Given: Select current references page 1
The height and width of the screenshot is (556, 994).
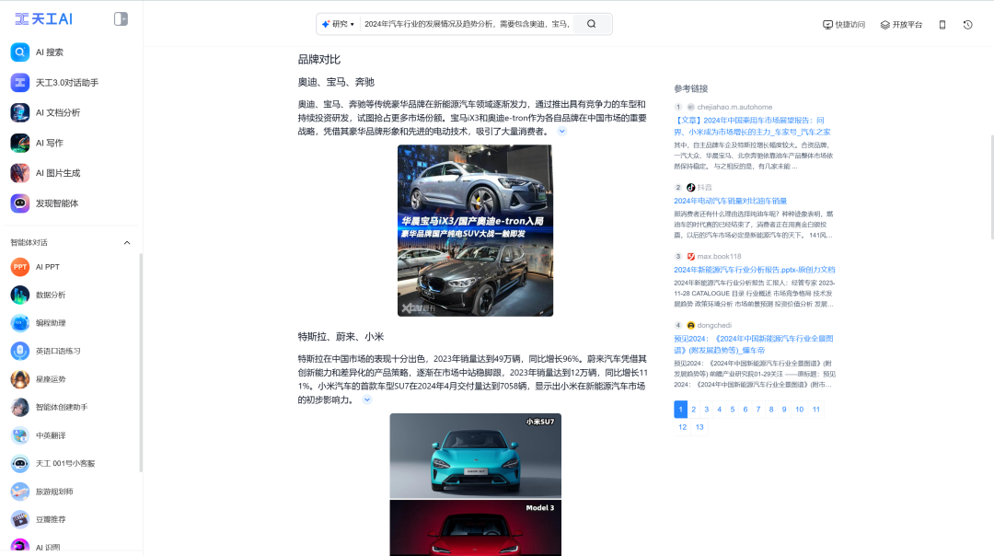Looking at the screenshot, I should click(x=681, y=410).
